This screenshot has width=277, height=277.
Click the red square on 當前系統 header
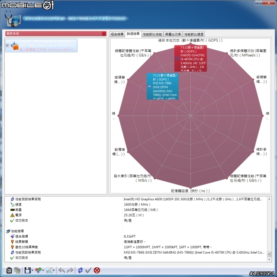[104, 34]
